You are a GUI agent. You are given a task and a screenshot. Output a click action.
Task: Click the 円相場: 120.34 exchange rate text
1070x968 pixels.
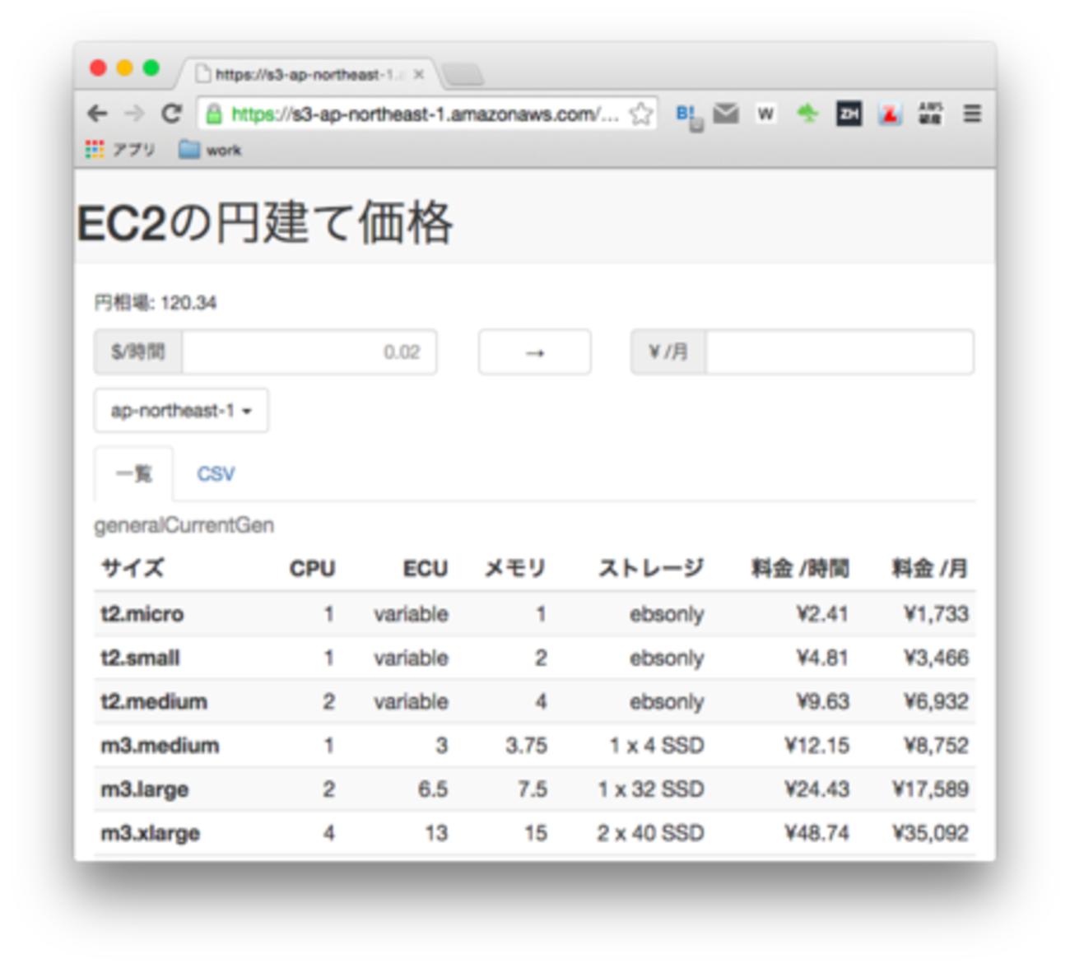click(156, 303)
